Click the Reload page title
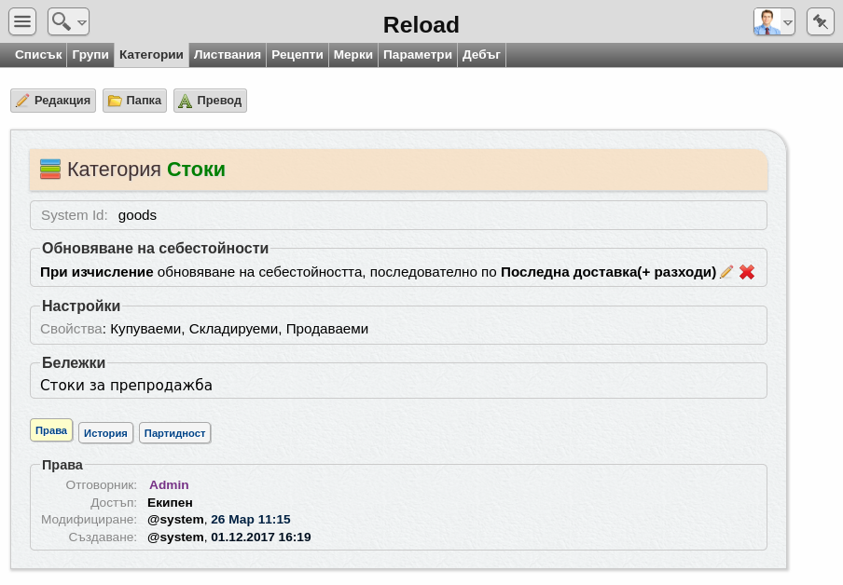The height and width of the screenshot is (585, 843). [x=421, y=25]
